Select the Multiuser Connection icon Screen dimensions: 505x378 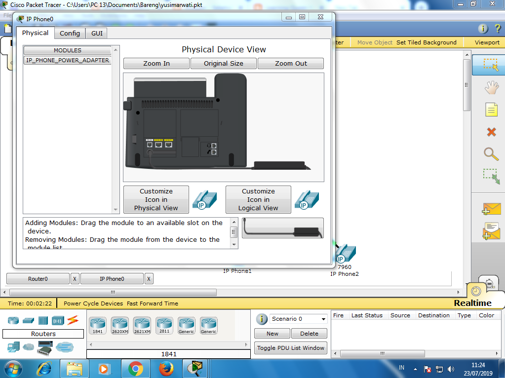pos(64,347)
